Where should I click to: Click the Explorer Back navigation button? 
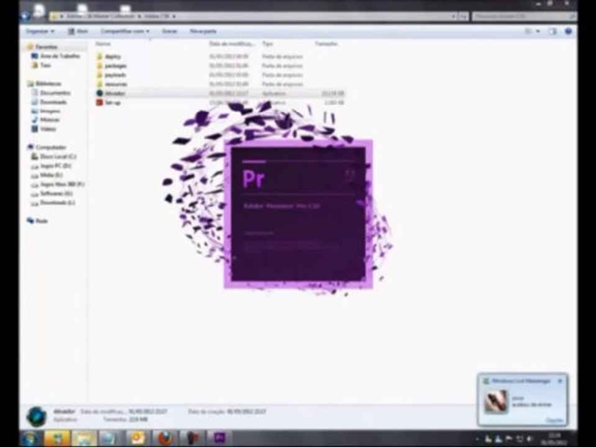tap(25, 16)
